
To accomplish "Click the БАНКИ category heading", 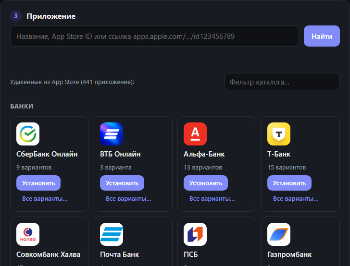I will 22,106.
